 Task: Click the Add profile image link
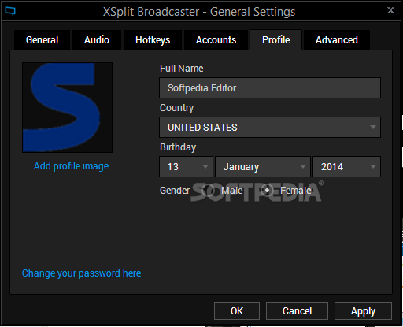click(x=71, y=166)
